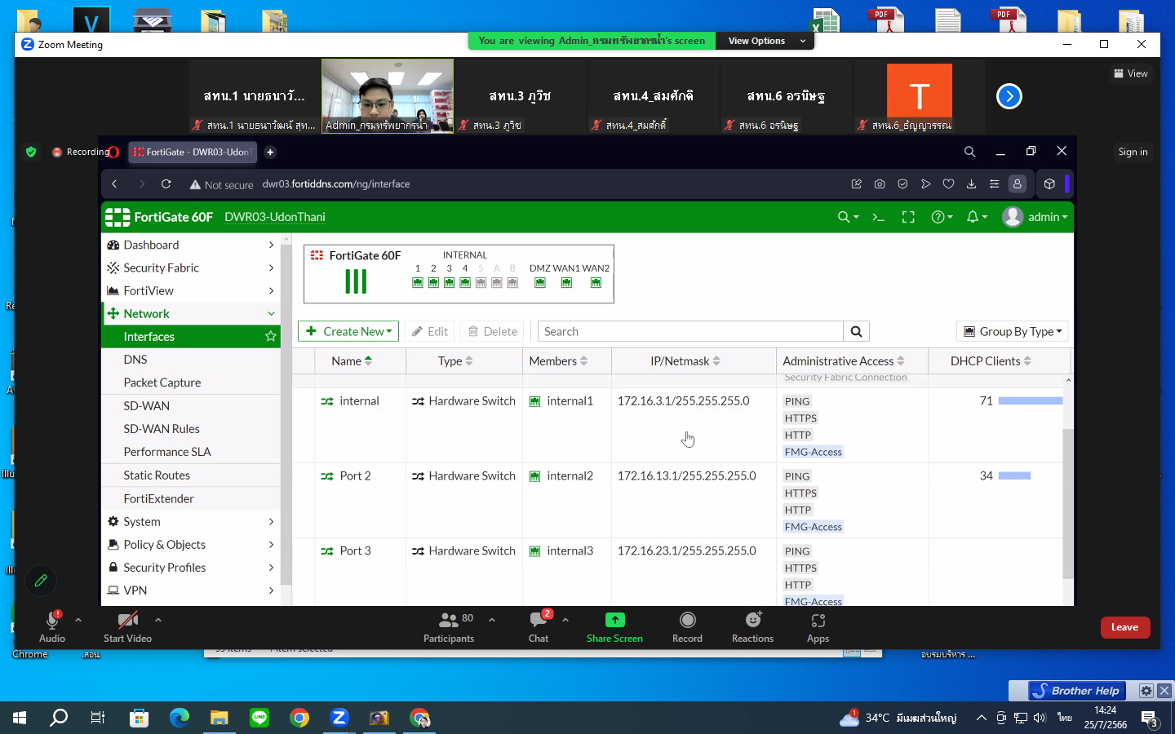Click the browser search magnifier icon
Image resolution: width=1175 pixels, height=734 pixels.
[969, 152]
